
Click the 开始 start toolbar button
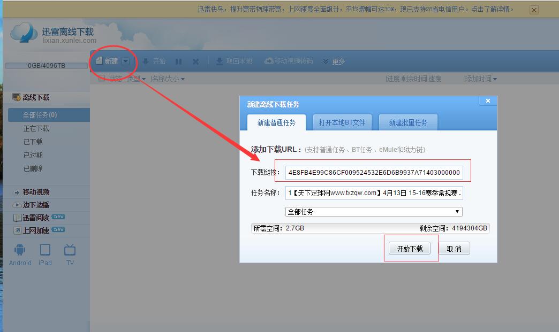(154, 61)
